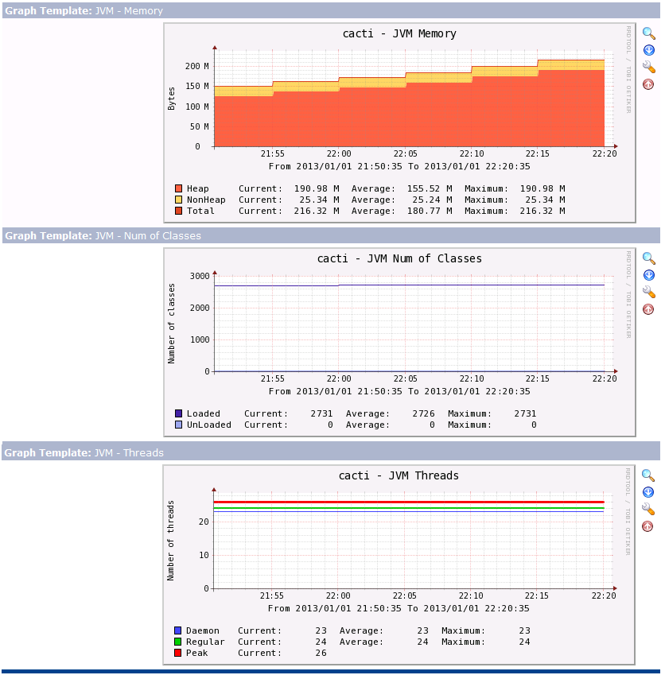Go to page top from JVM Memory graph
Image resolution: width=665 pixels, height=675 pixels.
[x=648, y=84]
